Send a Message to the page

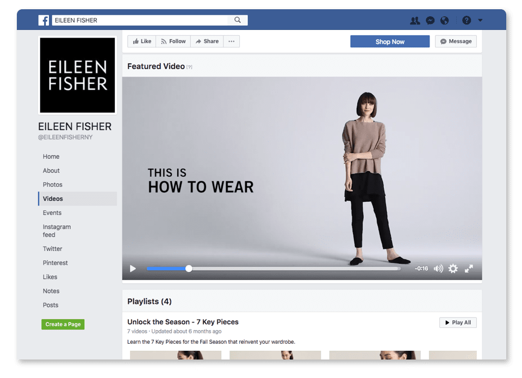click(x=456, y=41)
